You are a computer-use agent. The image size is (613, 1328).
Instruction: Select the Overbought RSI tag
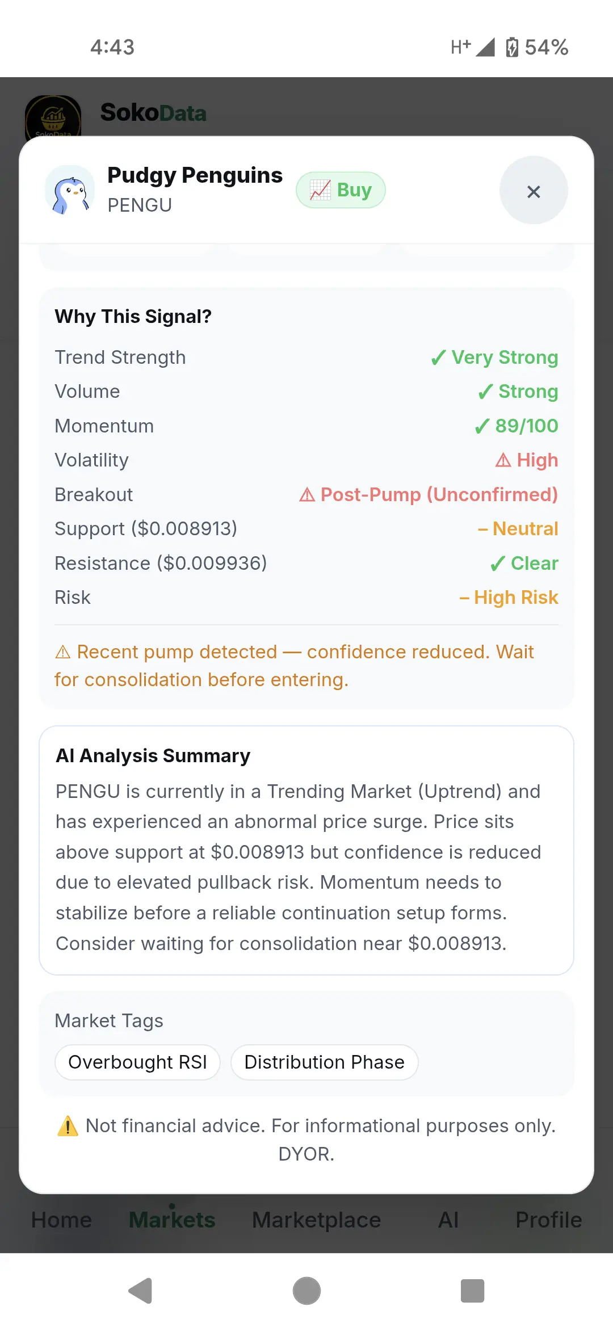137,1062
